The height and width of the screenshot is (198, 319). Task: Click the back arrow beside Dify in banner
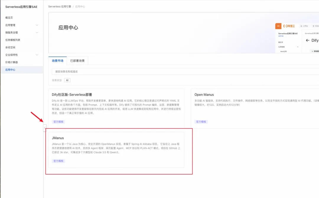307,40
